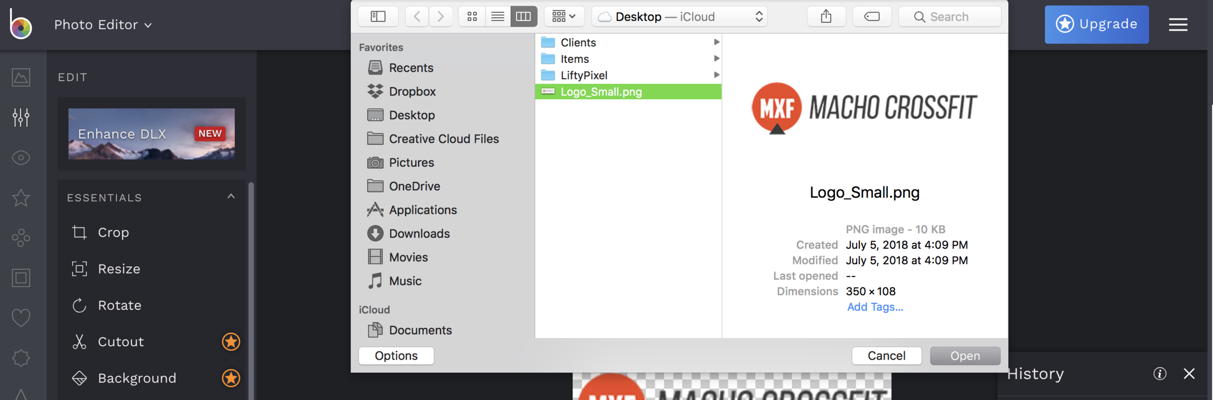Open the Artsy sidebar icon
This screenshot has height=400, width=1213.
click(x=21, y=238)
